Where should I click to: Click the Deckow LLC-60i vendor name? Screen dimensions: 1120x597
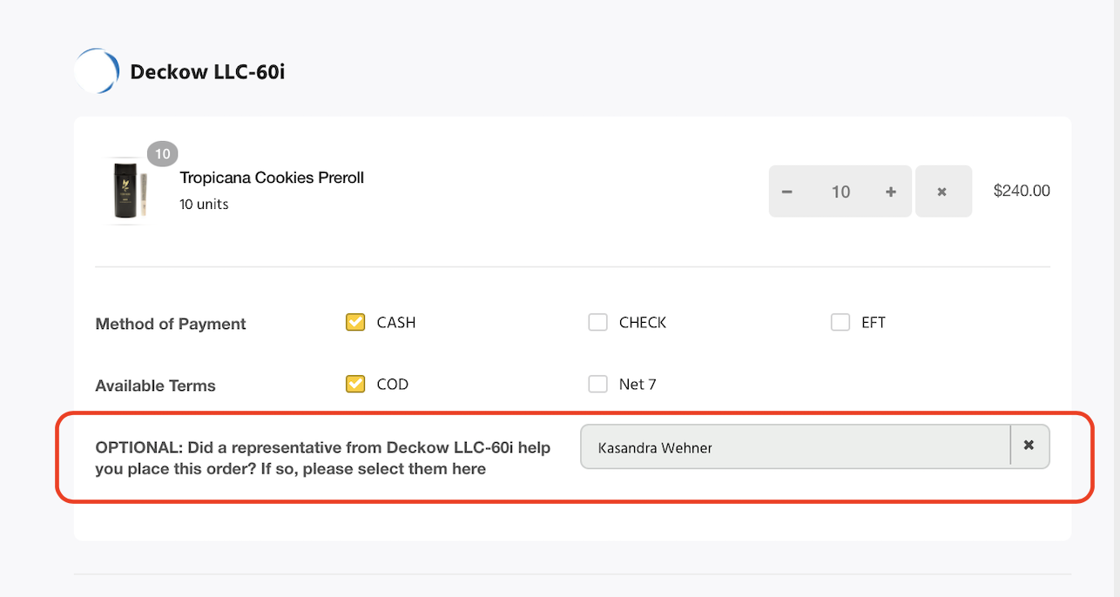(x=207, y=71)
